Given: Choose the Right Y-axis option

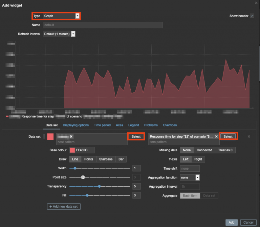Looking at the screenshot, I should tap(198, 159).
